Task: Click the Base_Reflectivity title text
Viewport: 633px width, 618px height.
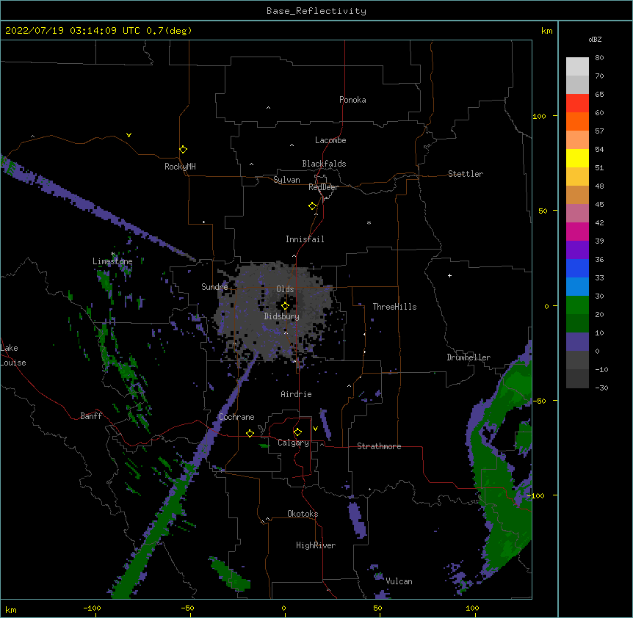Action: tap(316, 11)
